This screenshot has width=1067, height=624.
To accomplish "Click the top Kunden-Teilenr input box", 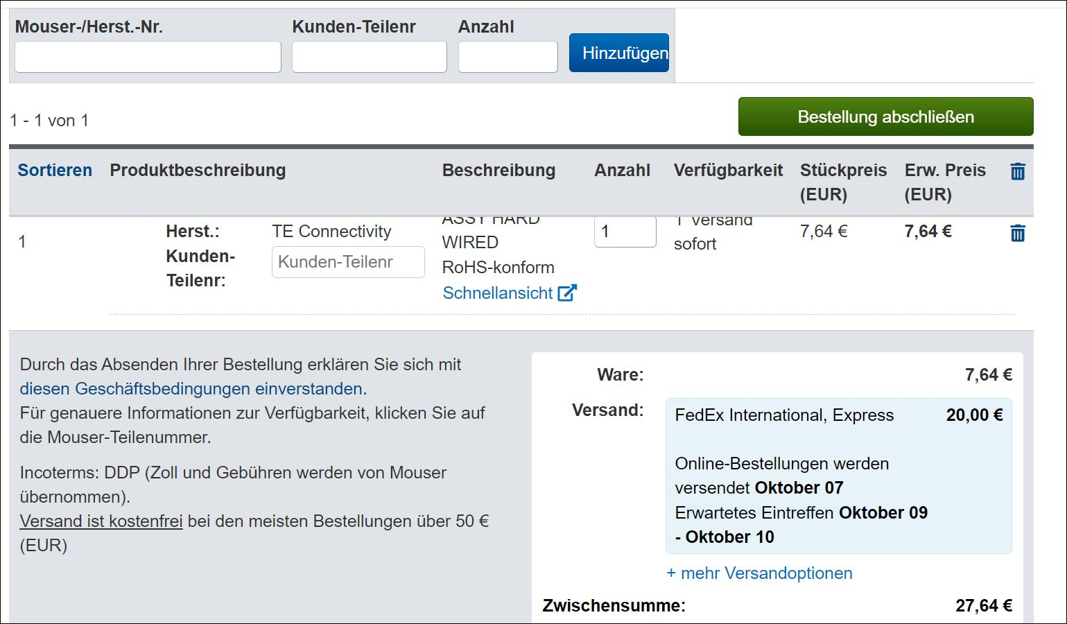I will 369,57.
